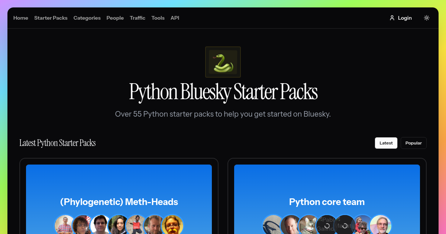Navigate to the Tools page

158,17
